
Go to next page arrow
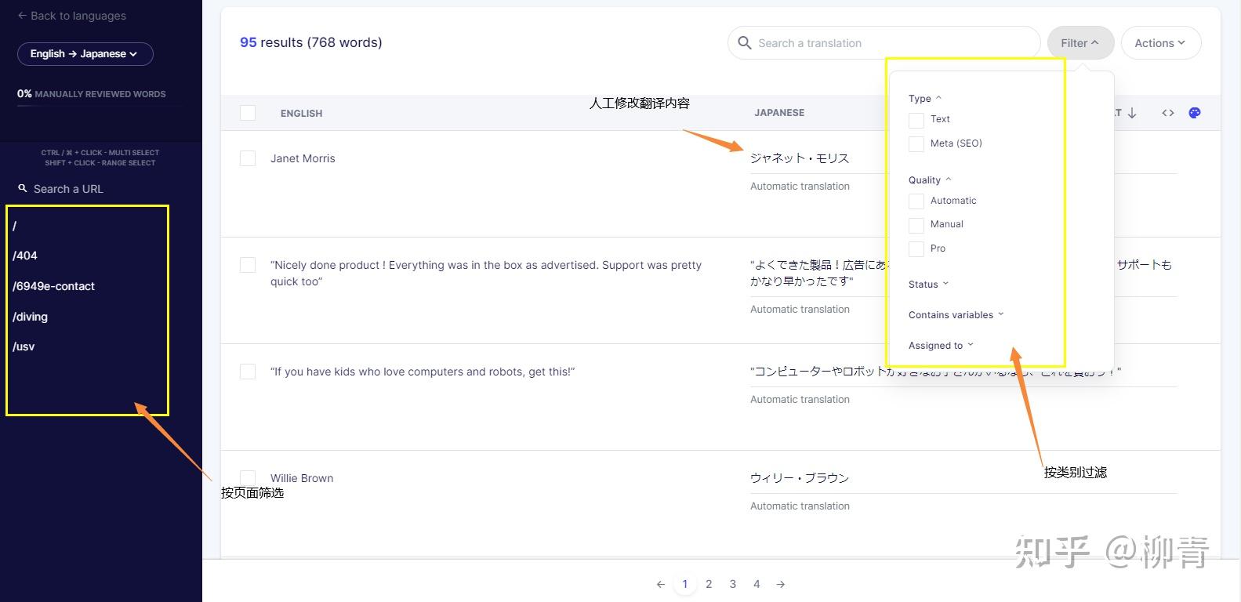(x=781, y=584)
